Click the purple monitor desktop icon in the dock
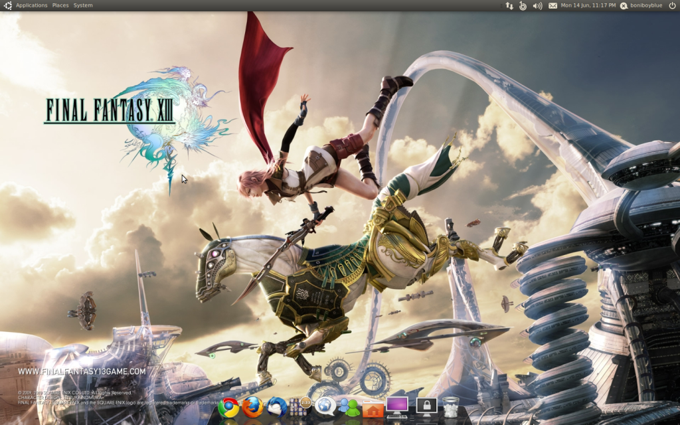Image resolution: width=680 pixels, height=425 pixels. (x=397, y=408)
